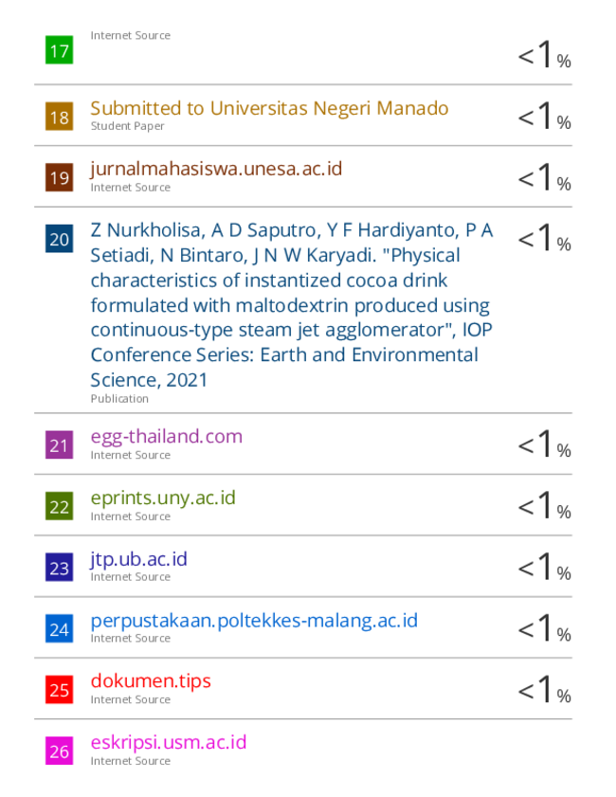Open dokumen.tips source link

151,681
